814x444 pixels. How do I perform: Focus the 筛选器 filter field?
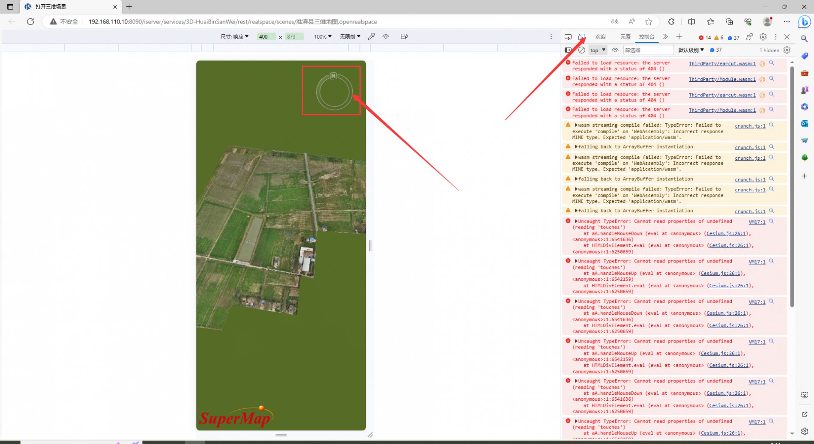coord(648,50)
